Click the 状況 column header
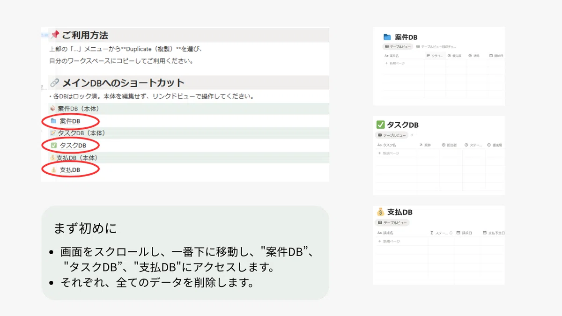 (x=473, y=56)
